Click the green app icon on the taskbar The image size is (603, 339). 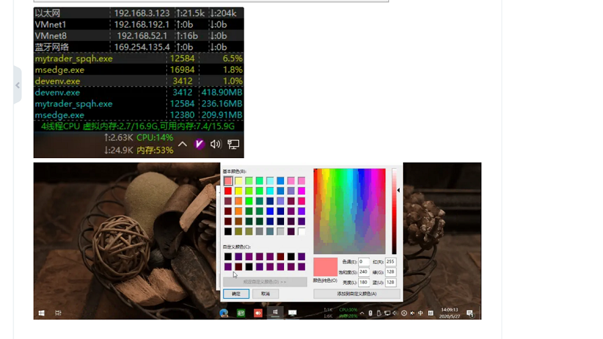[x=241, y=313]
